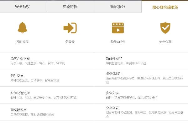The height and width of the screenshot is (124, 188).
Task: Click the 及时提醒 label below the bell
Action: [x=23, y=42]
